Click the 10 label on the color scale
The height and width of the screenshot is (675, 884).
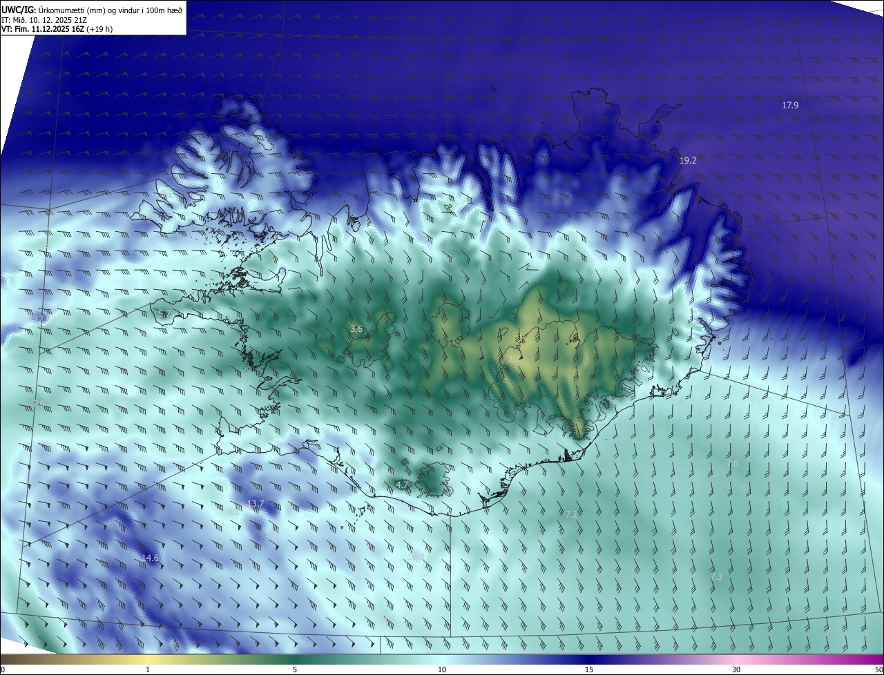point(442,669)
